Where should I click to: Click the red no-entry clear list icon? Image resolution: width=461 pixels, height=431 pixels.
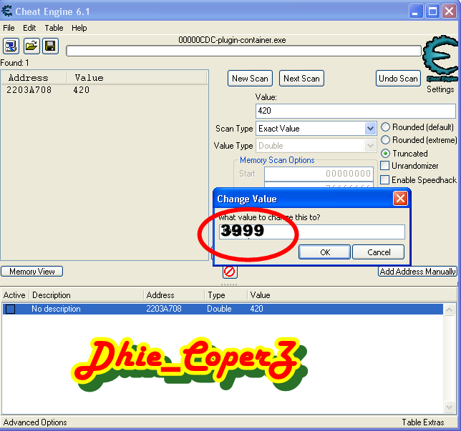click(x=230, y=272)
